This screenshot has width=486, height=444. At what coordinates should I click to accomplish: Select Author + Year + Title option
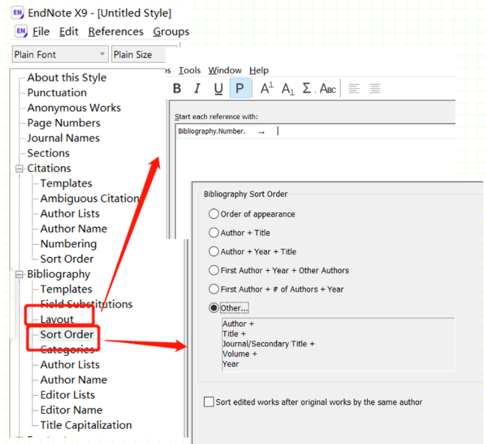213,251
